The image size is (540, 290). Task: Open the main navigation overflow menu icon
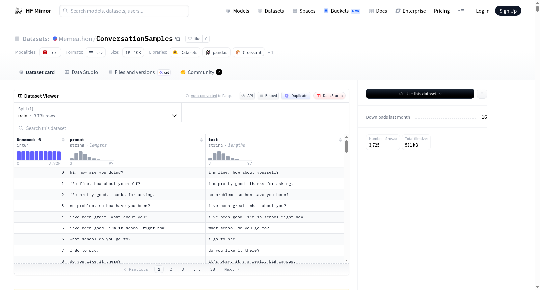click(x=461, y=11)
